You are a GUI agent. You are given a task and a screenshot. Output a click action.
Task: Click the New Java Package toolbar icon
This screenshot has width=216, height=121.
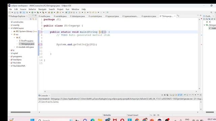click(49, 12)
